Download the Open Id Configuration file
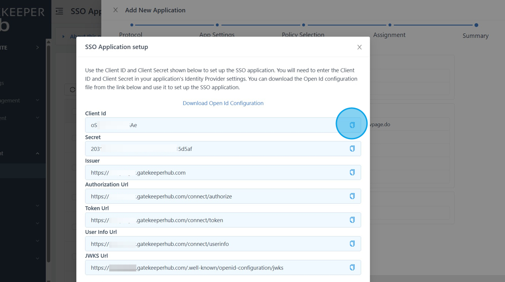The image size is (505, 282). click(223, 103)
